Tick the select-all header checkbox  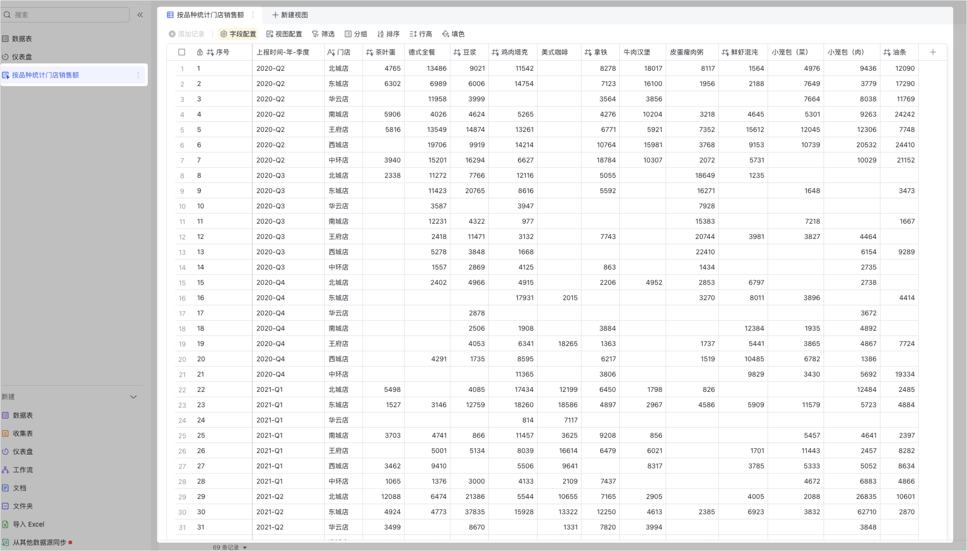point(182,52)
